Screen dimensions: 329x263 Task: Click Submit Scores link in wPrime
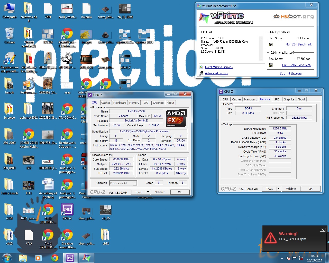(290, 73)
